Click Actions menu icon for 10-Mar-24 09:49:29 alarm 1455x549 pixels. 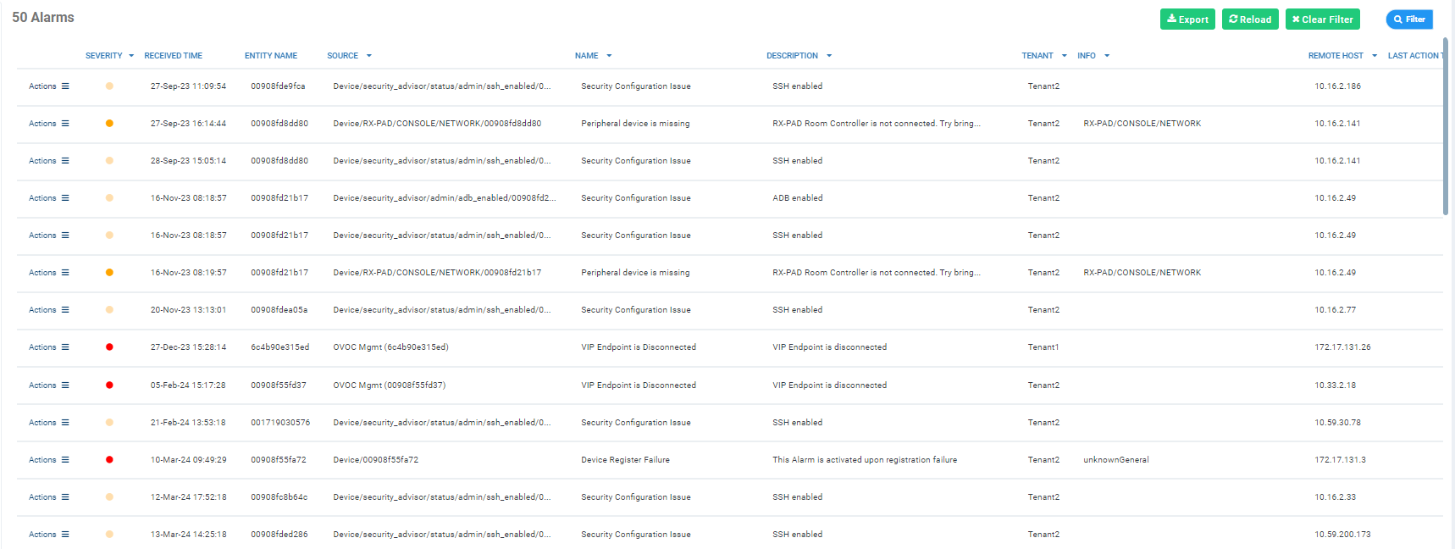[65, 460]
